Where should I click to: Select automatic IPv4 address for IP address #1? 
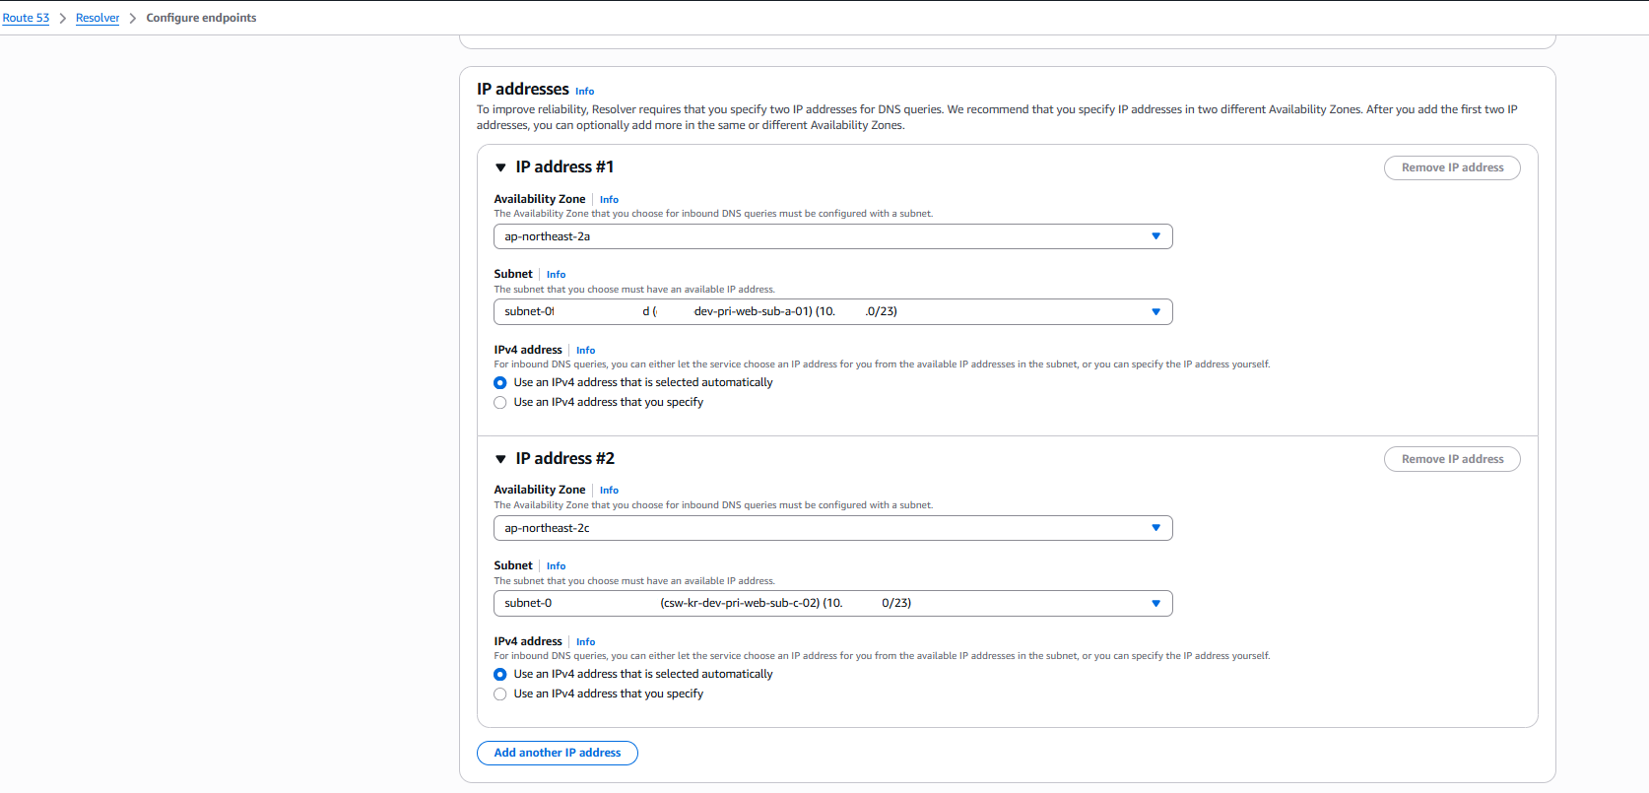point(500,383)
